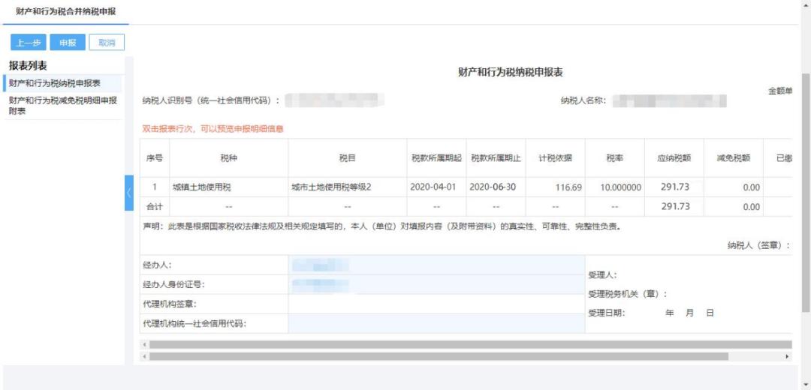The height and width of the screenshot is (390, 811).
Task: Open 财产和行为税纳税申报表 in the report list
Action: pos(55,83)
